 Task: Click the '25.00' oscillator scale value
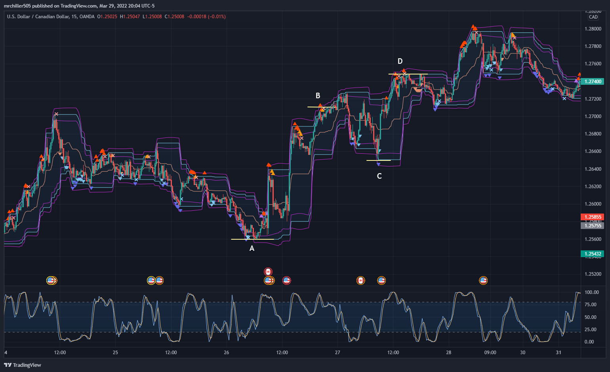591,330
